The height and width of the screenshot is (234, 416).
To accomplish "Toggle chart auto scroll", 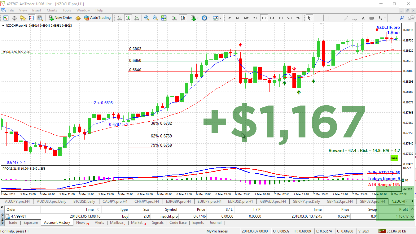I will click(x=174, y=18).
